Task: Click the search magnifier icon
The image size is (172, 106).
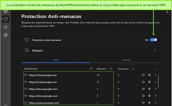Action: pos(91,69)
